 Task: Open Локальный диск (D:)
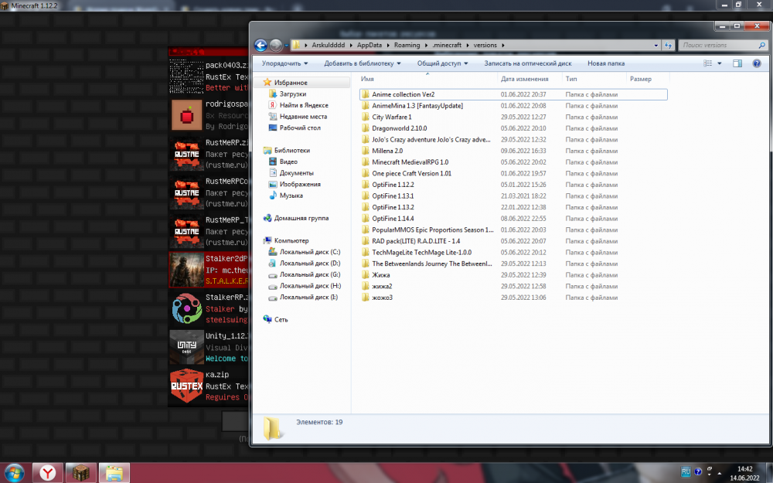point(310,264)
